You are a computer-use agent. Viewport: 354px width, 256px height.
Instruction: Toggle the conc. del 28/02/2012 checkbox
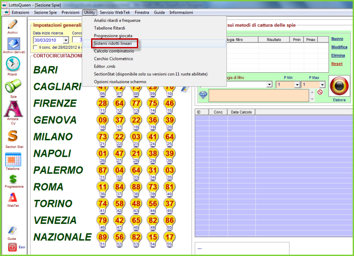[x=35, y=47]
